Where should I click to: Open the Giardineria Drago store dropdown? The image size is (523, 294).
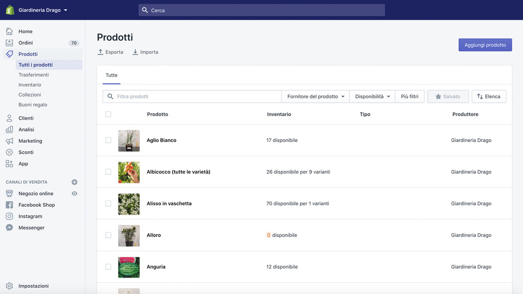pyautogui.click(x=43, y=10)
